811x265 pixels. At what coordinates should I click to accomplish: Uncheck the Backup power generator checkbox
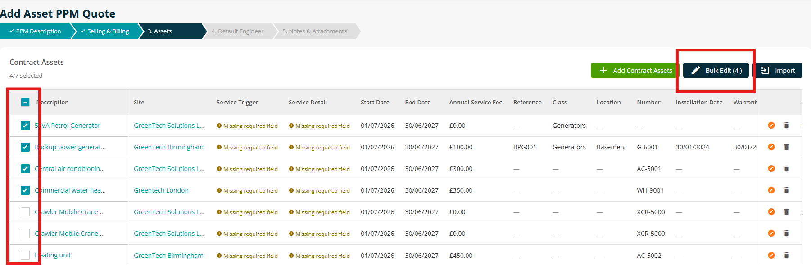(x=25, y=147)
